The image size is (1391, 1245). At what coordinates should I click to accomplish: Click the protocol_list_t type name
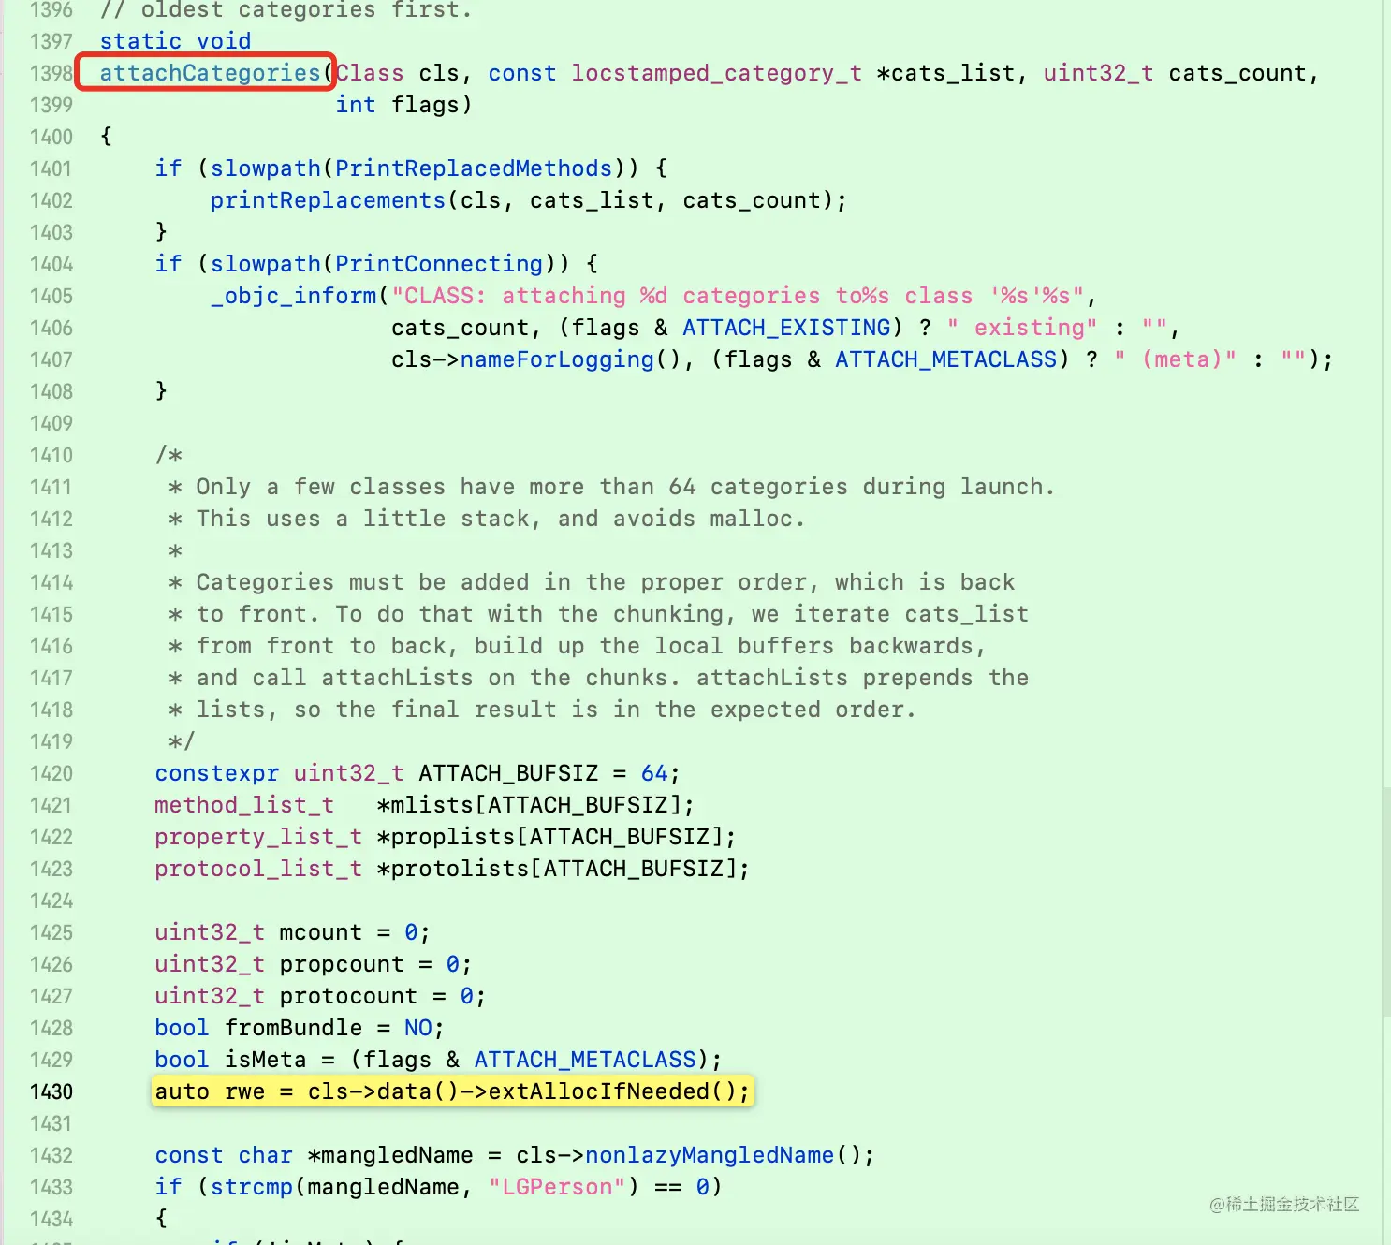258,869
